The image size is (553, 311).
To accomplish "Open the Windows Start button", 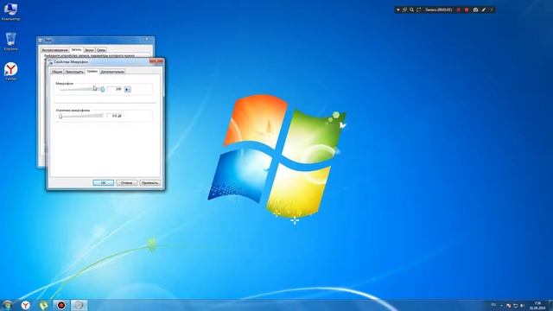I will click(x=8, y=305).
